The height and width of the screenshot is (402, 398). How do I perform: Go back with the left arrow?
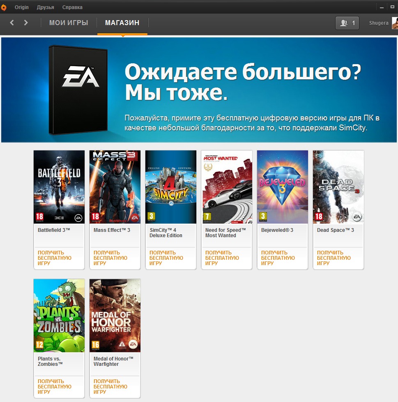pos(12,23)
